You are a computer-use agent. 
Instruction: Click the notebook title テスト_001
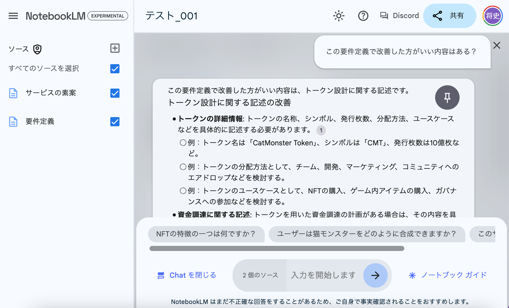[171, 16]
